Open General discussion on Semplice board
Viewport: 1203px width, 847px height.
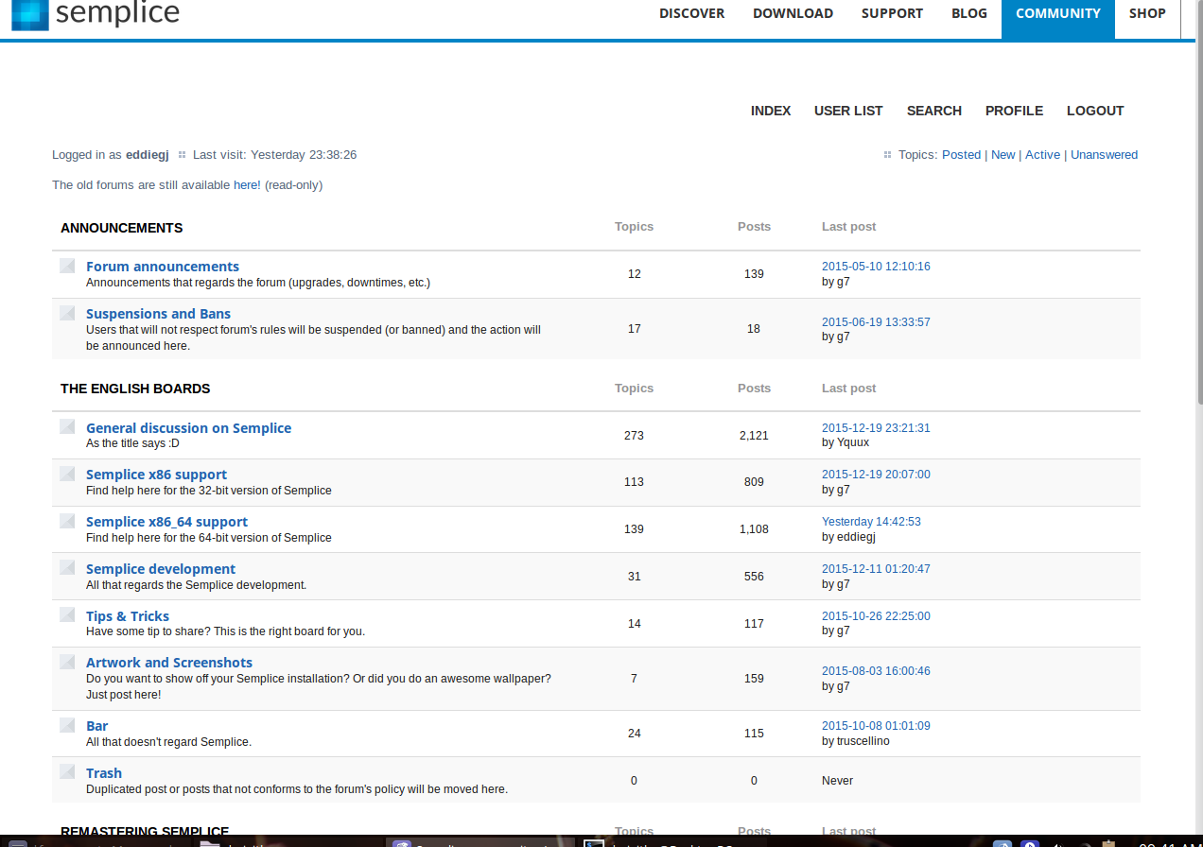pos(188,428)
